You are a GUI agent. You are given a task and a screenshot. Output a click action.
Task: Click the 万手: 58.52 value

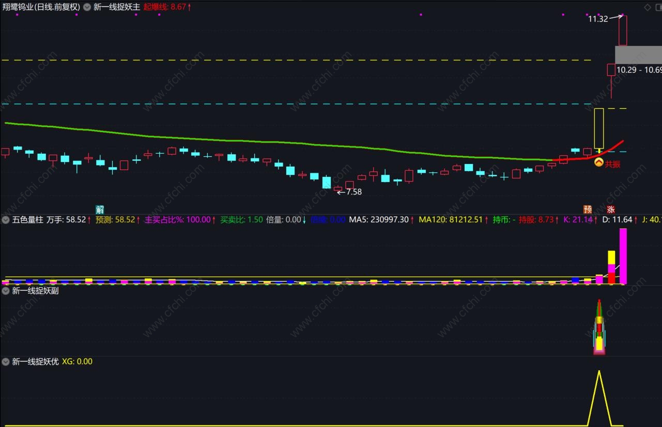69,220
